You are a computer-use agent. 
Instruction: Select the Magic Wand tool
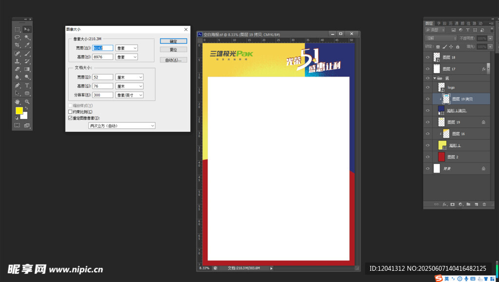click(27, 37)
